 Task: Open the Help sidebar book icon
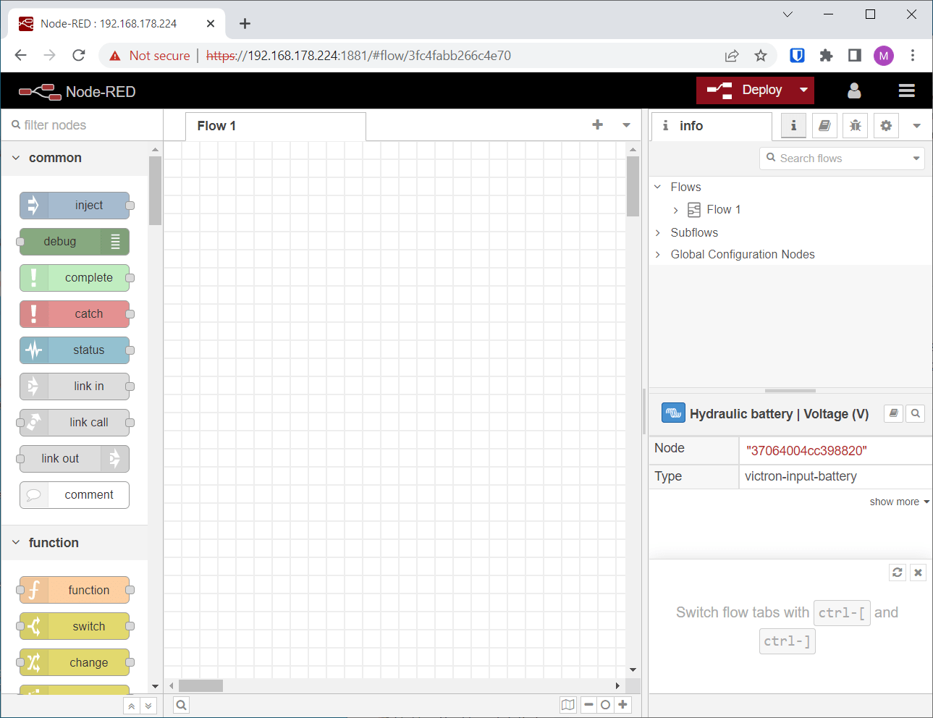pos(824,126)
